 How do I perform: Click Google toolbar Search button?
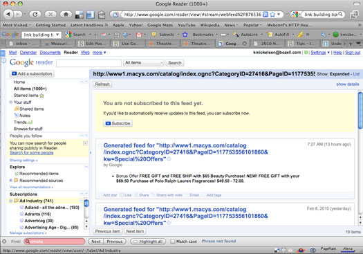click(76, 35)
